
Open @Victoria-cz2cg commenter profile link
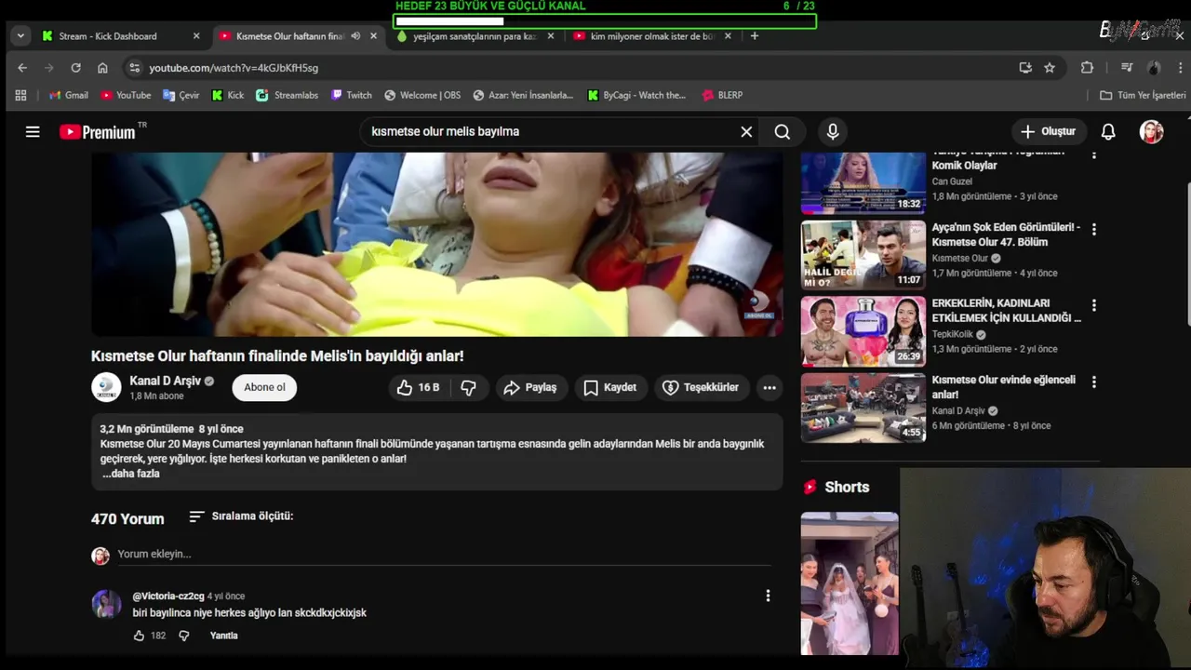tap(168, 596)
